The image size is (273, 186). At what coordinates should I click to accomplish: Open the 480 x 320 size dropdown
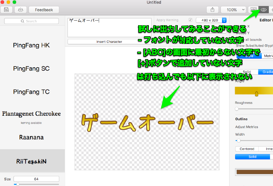[x=211, y=20]
